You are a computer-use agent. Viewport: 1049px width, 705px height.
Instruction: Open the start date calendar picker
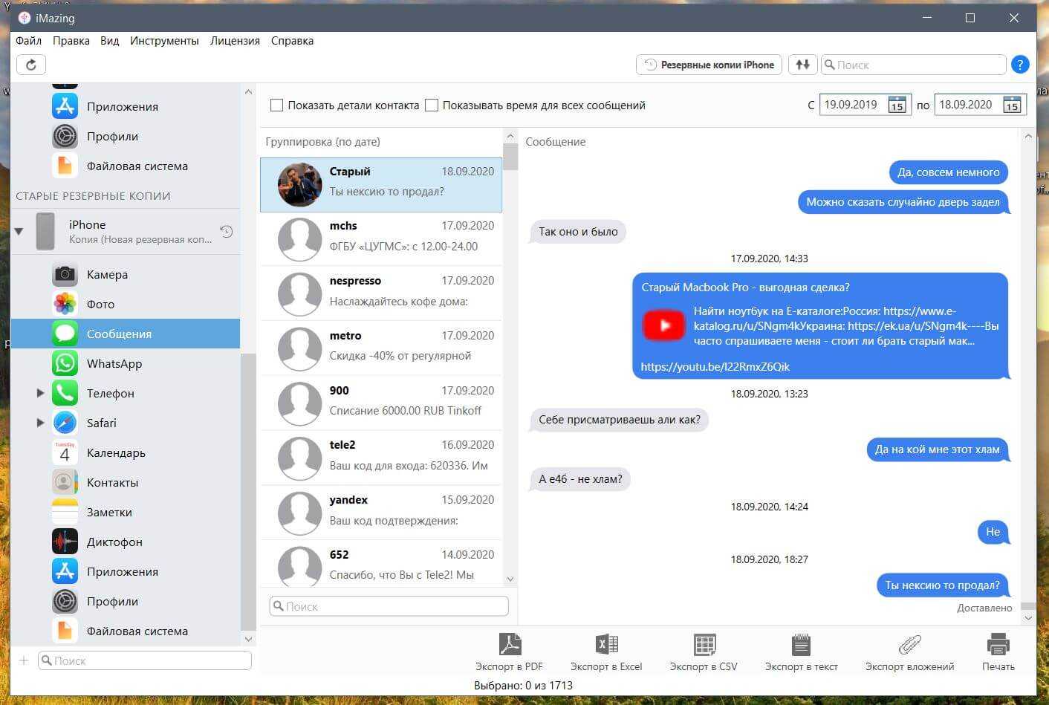(x=897, y=105)
